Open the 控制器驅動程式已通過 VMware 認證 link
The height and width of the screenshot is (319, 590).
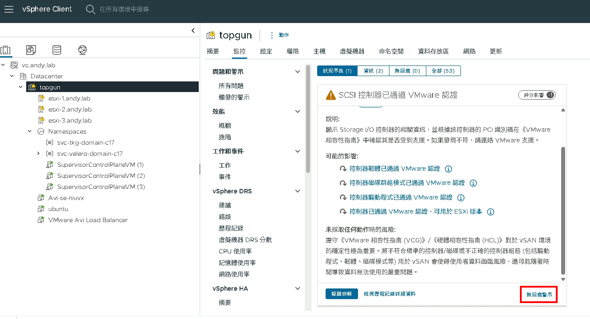click(x=401, y=198)
